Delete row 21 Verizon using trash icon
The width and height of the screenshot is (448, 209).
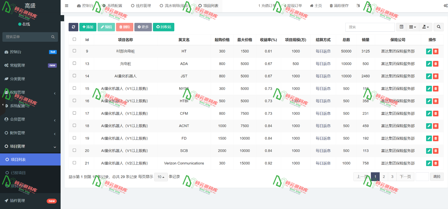436,163
